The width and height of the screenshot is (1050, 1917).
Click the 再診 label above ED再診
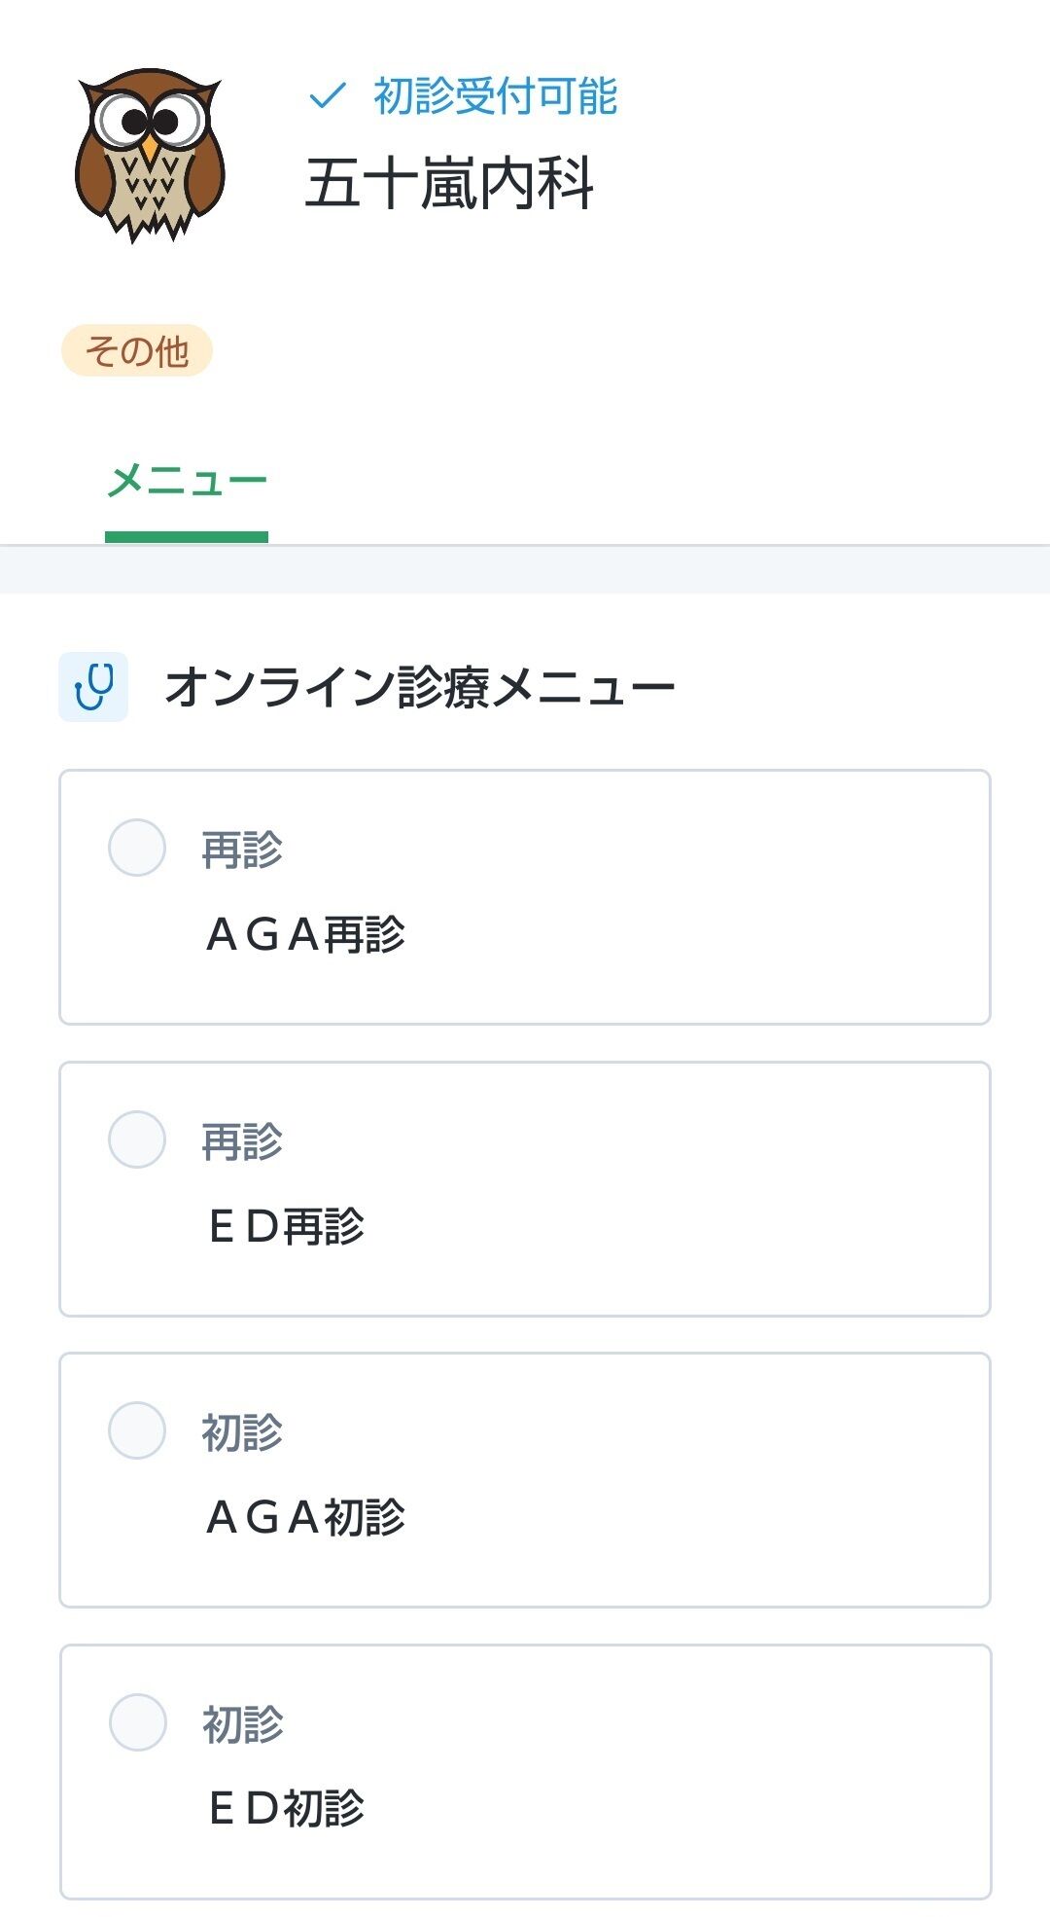[x=242, y=1141]
